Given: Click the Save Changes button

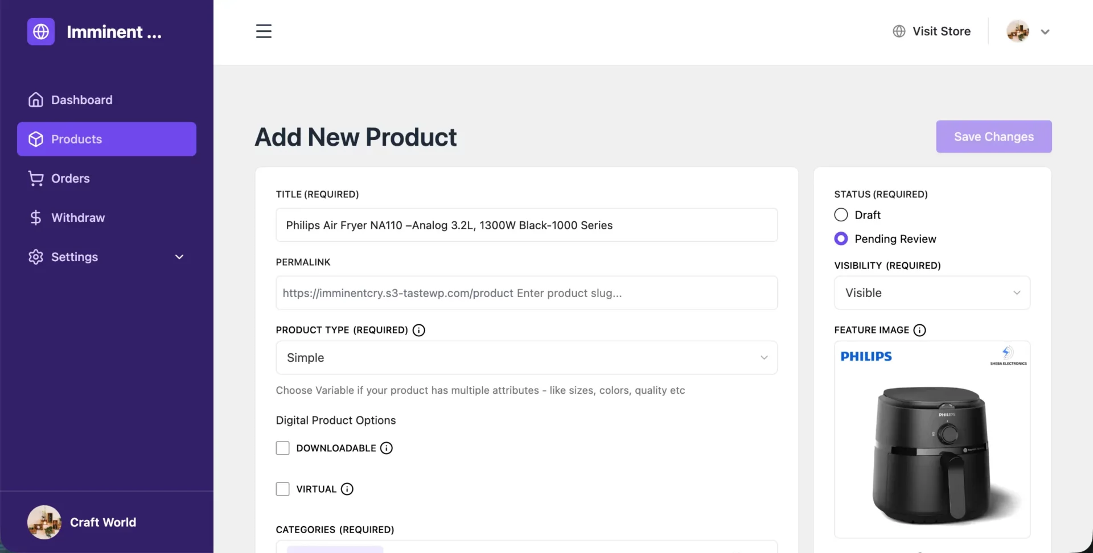Looking at the screenshot, I should [994, 137].
